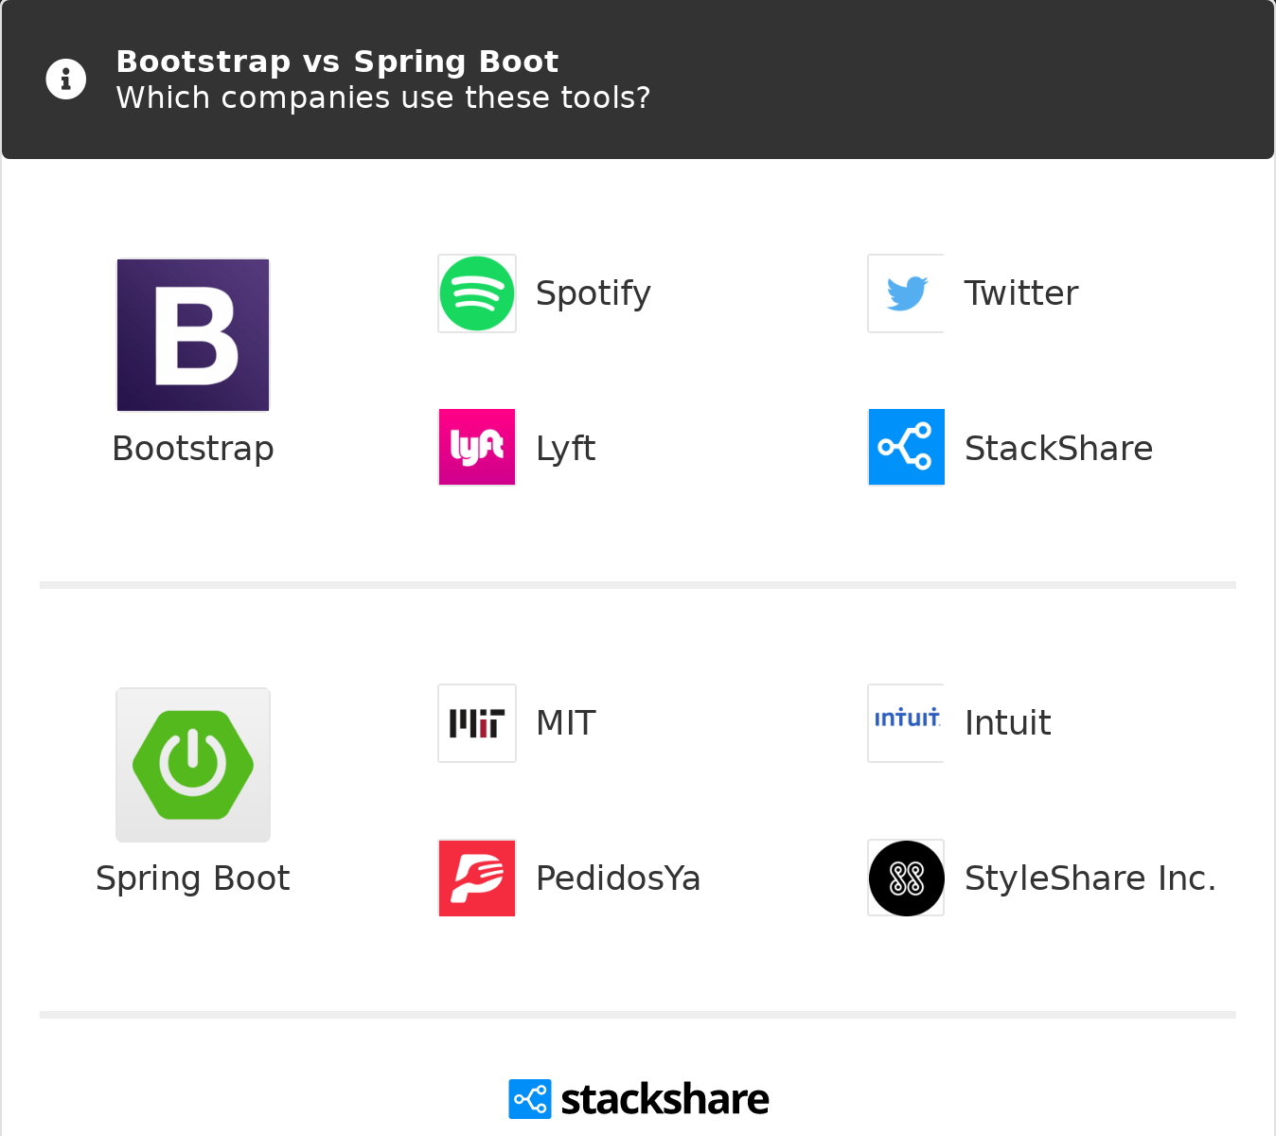
Task: Open the PedidosYa name link
Action: point(618,879)
